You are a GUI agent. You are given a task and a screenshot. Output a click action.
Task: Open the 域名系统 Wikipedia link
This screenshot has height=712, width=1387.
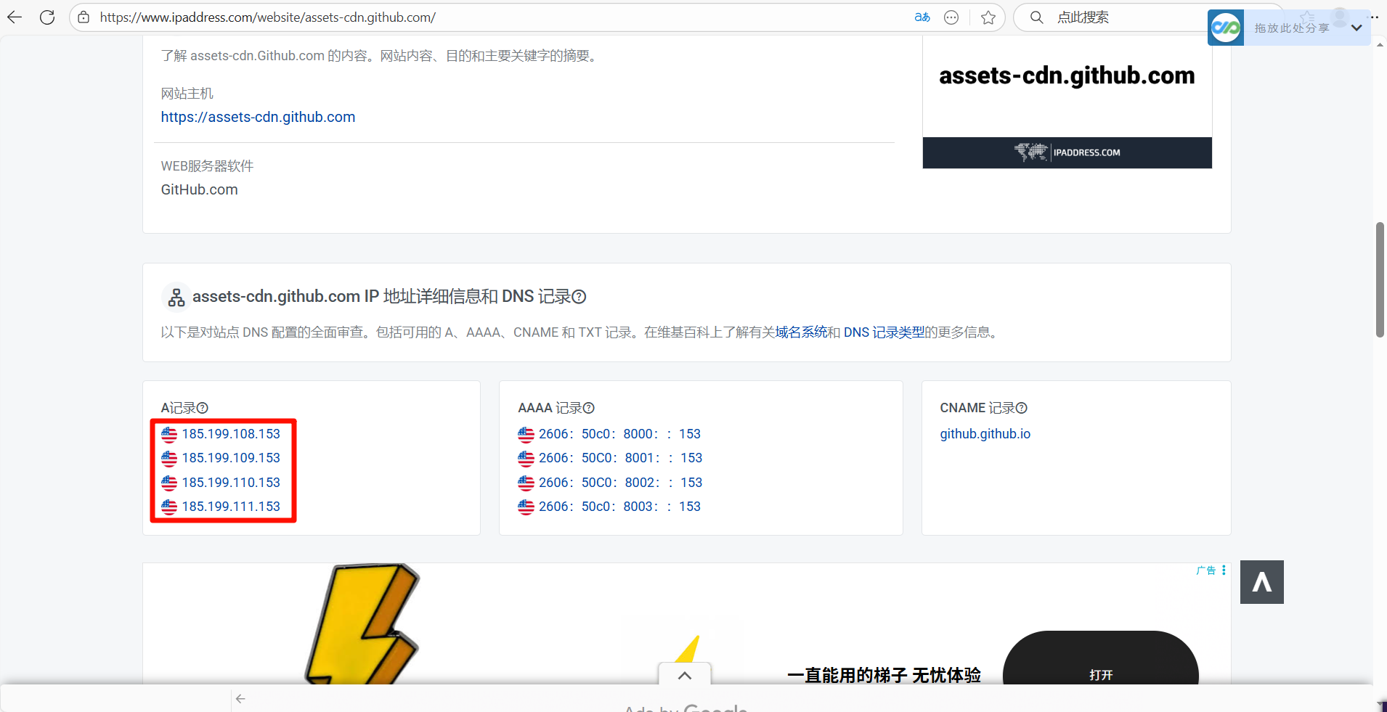801,332
